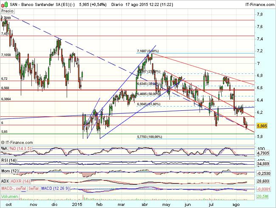This screenshot has width=276, height=208.
Task: Click the IT-Finance.com text at top right
Action: [260, 5]
